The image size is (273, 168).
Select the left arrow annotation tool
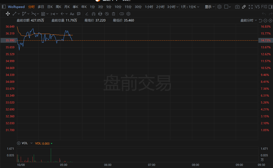62,14
